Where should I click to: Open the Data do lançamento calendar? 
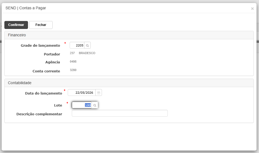click(99, 93)
